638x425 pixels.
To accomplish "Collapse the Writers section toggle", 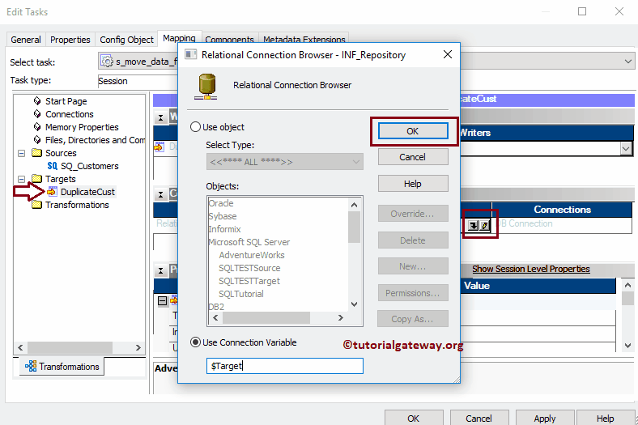I will [161, 118].
